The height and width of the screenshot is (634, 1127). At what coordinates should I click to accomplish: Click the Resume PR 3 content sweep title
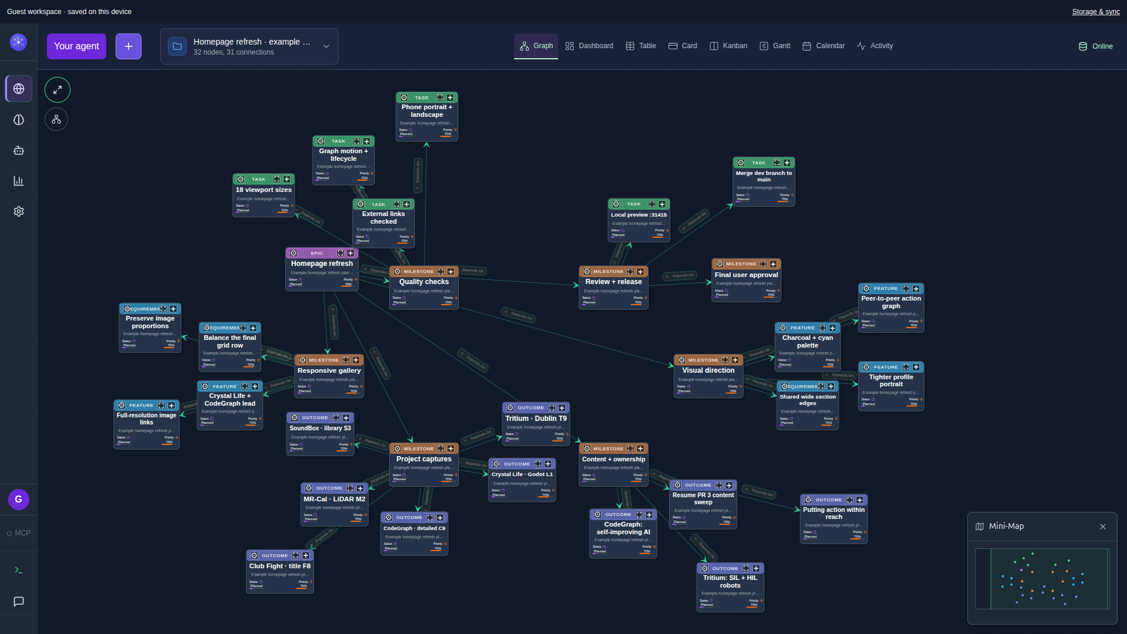tap(703, 499)
